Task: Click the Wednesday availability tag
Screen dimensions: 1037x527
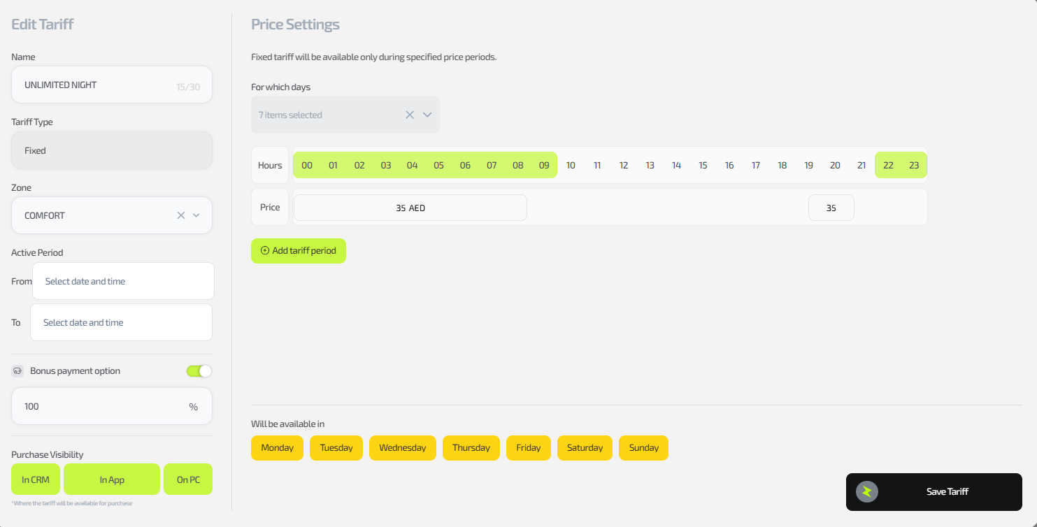Action: (402, 448)
